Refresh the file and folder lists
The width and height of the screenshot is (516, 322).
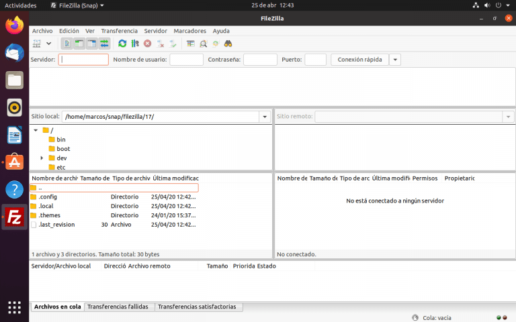122,44
